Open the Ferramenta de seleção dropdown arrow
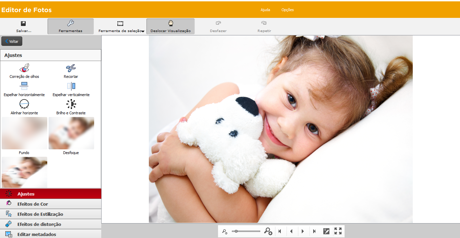This screenshot has width=460, height=238. (x=143, y=31)
